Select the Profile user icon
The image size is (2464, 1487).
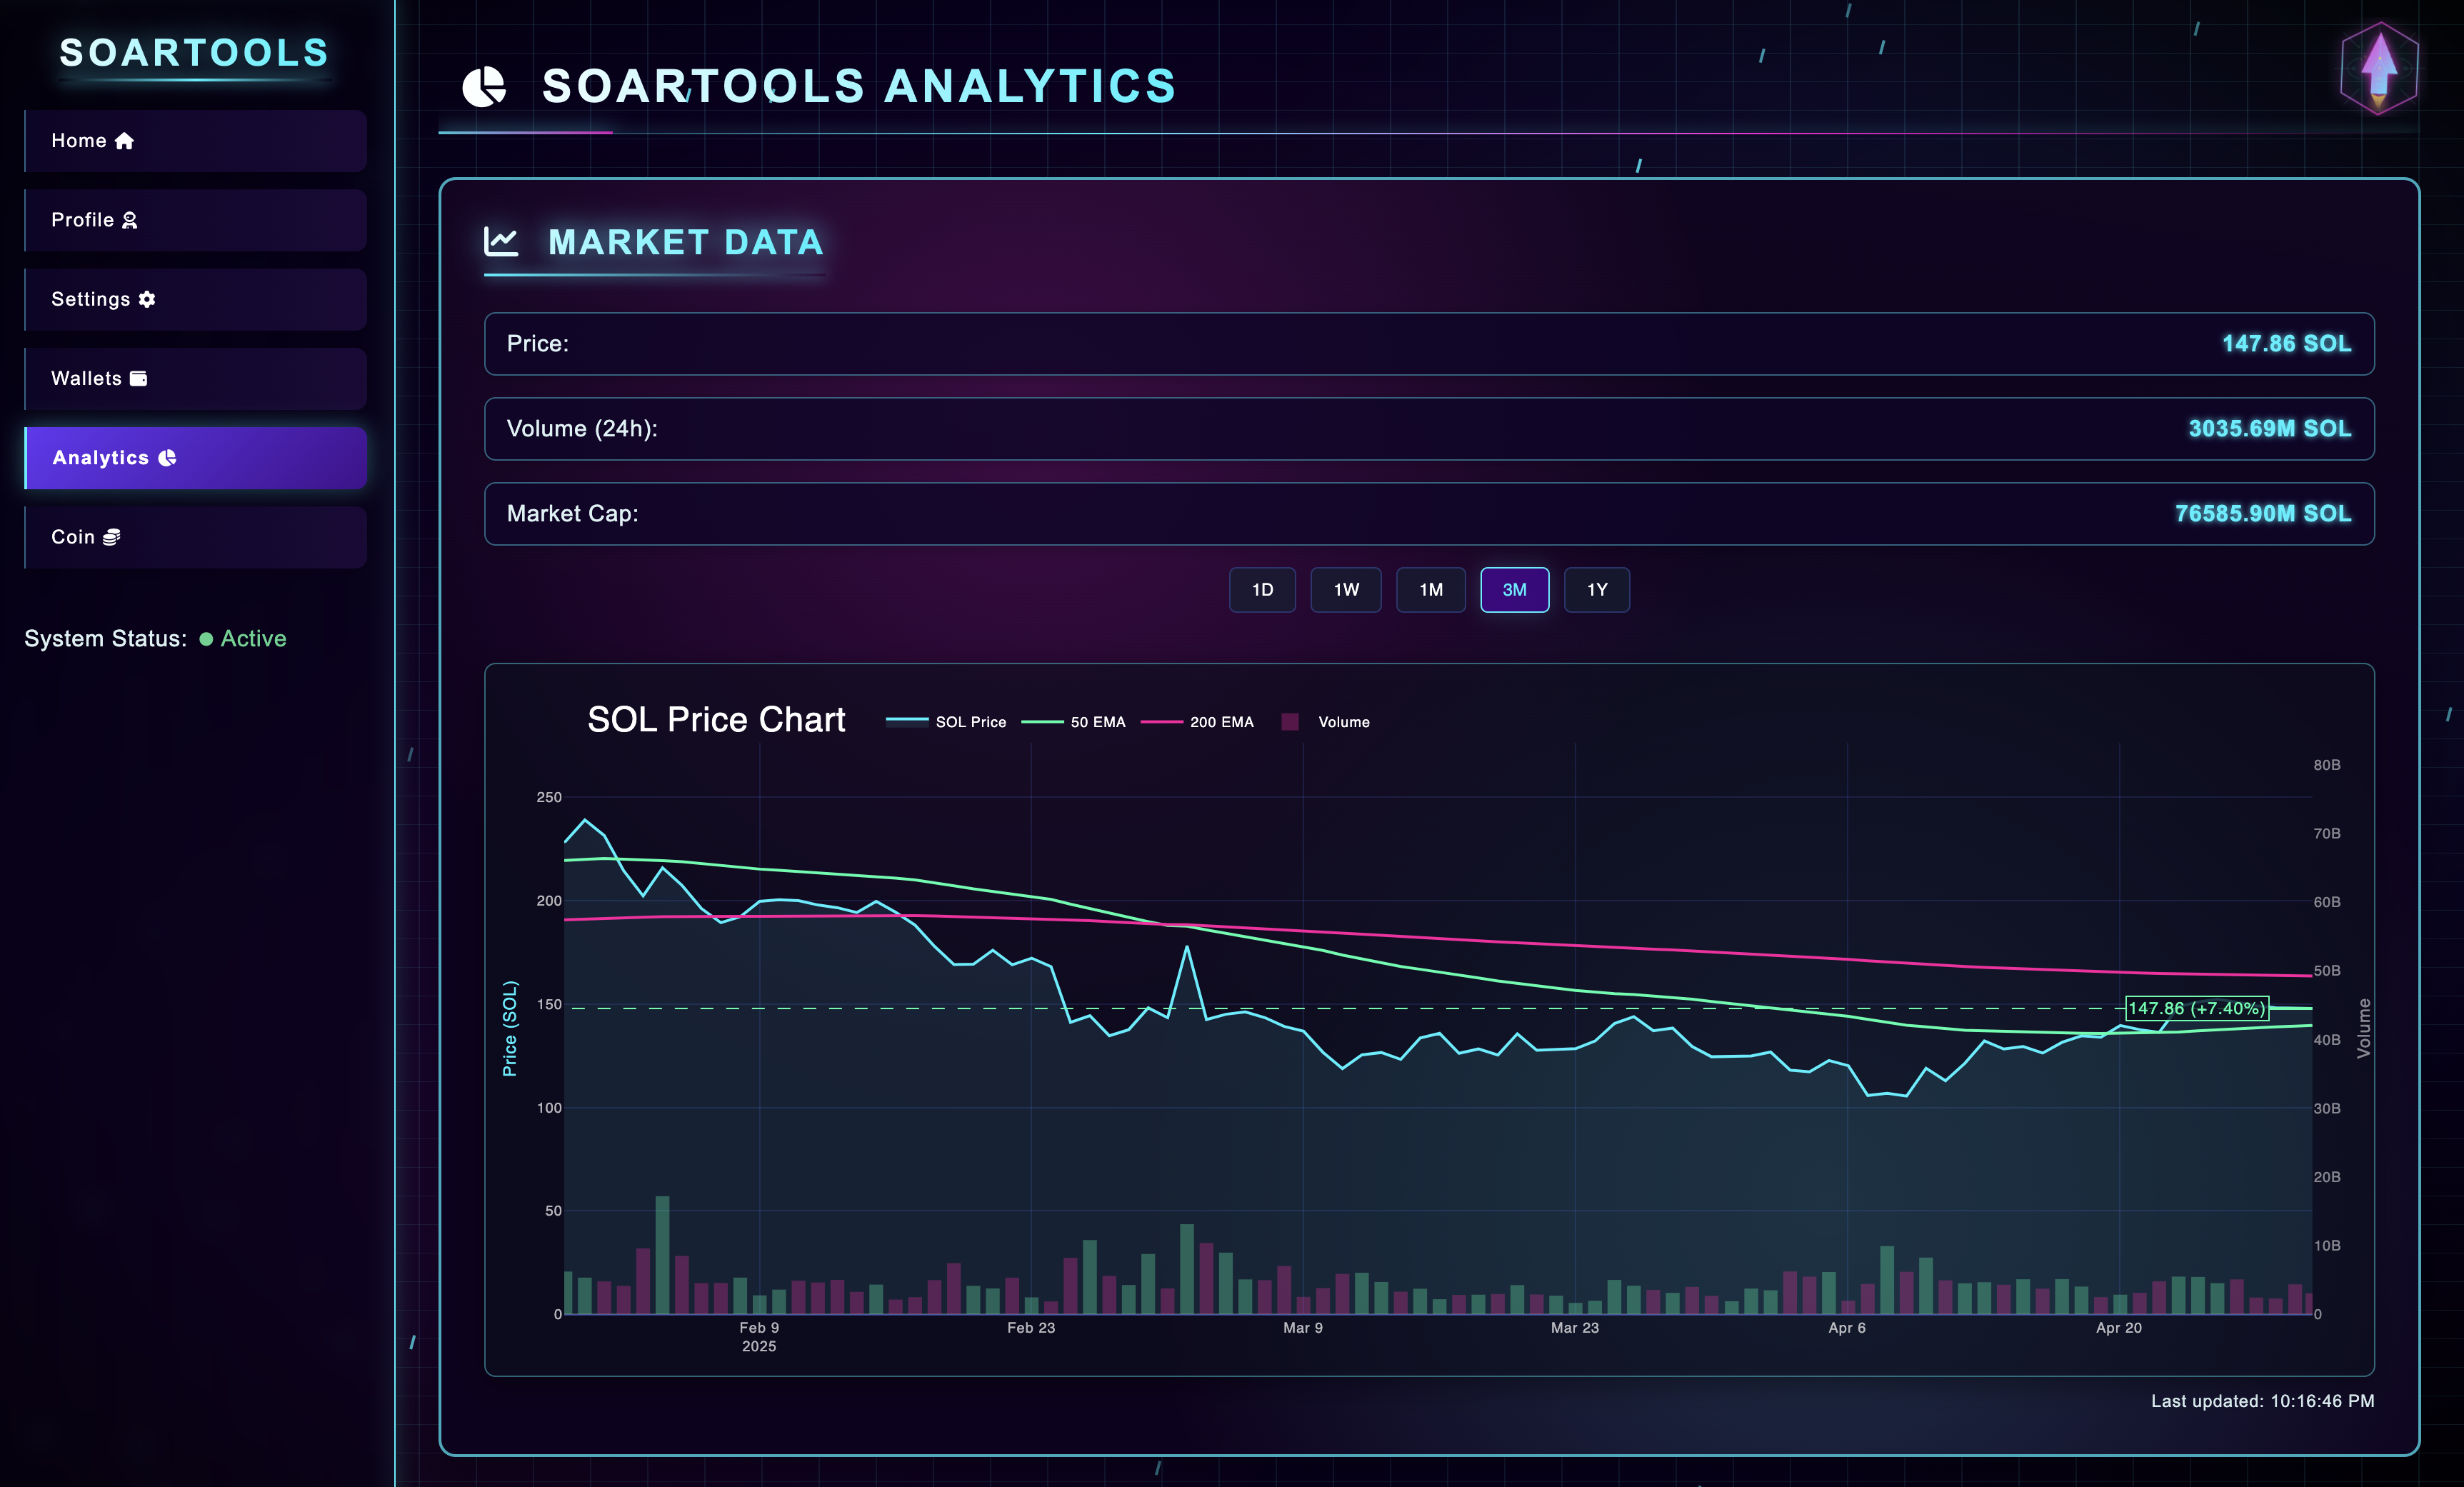130,220
